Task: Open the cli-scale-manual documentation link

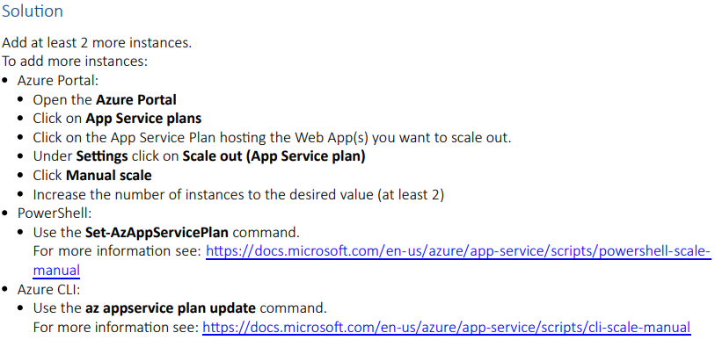Action: click(x=447, y=327)
